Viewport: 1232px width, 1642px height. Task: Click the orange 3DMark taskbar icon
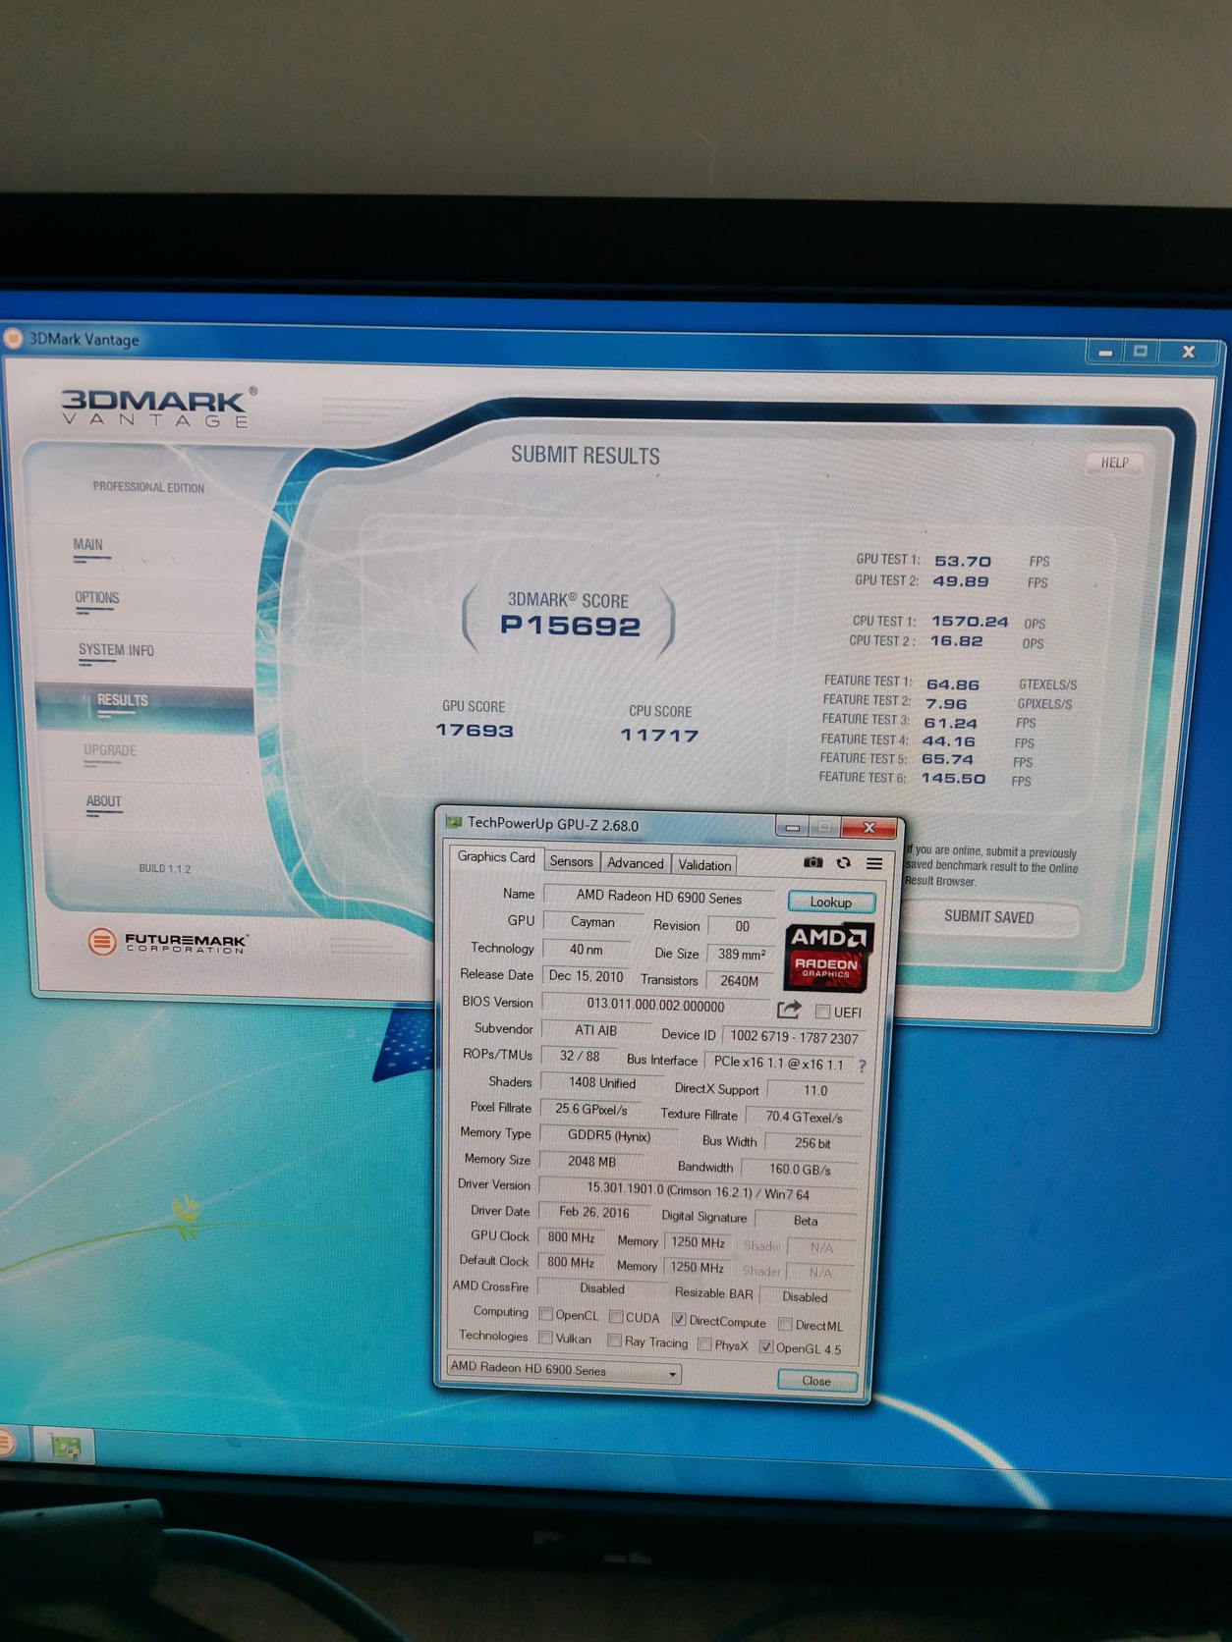pos(6,1442)
